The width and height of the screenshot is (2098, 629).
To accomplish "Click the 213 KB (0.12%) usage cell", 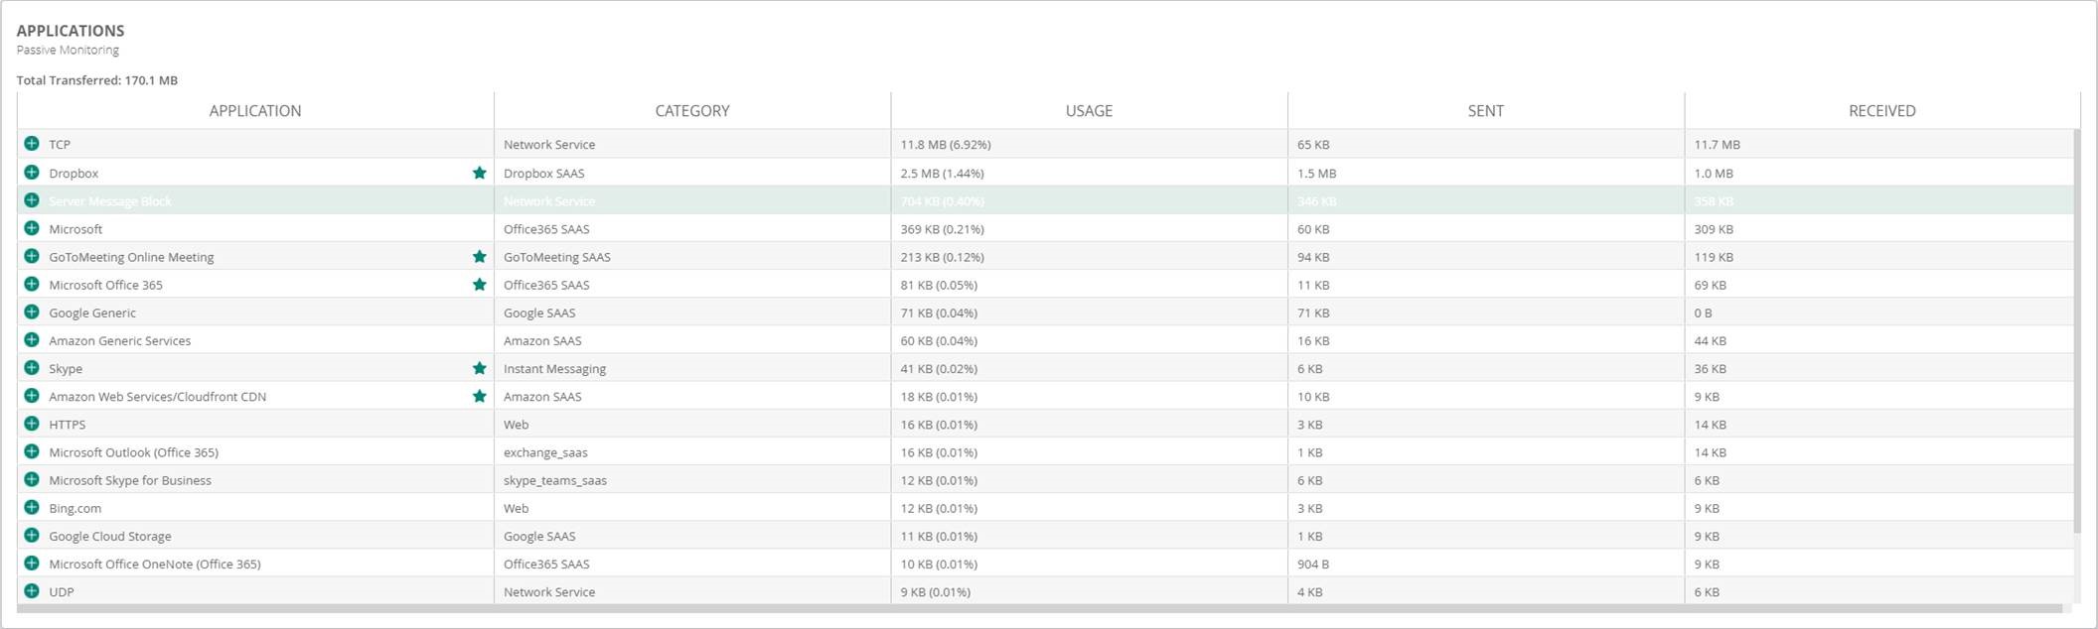I will pos(1089,257).
